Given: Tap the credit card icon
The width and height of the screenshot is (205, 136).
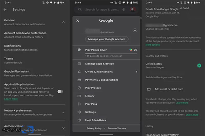Looking at the screenshot, I should (149, 89).
